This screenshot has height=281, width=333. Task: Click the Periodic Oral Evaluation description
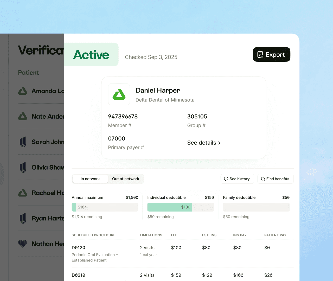(x=95, y=258)
